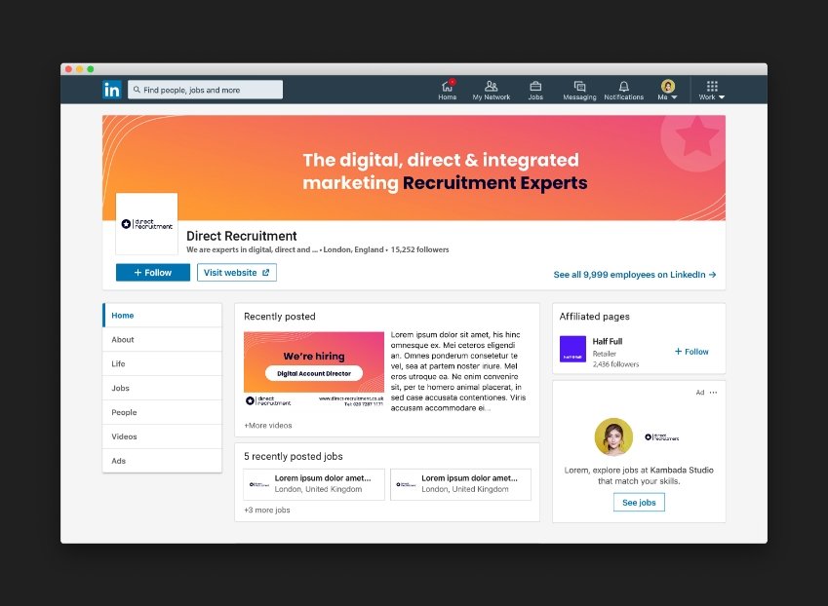Click the London, England location text

coord(353,249)
